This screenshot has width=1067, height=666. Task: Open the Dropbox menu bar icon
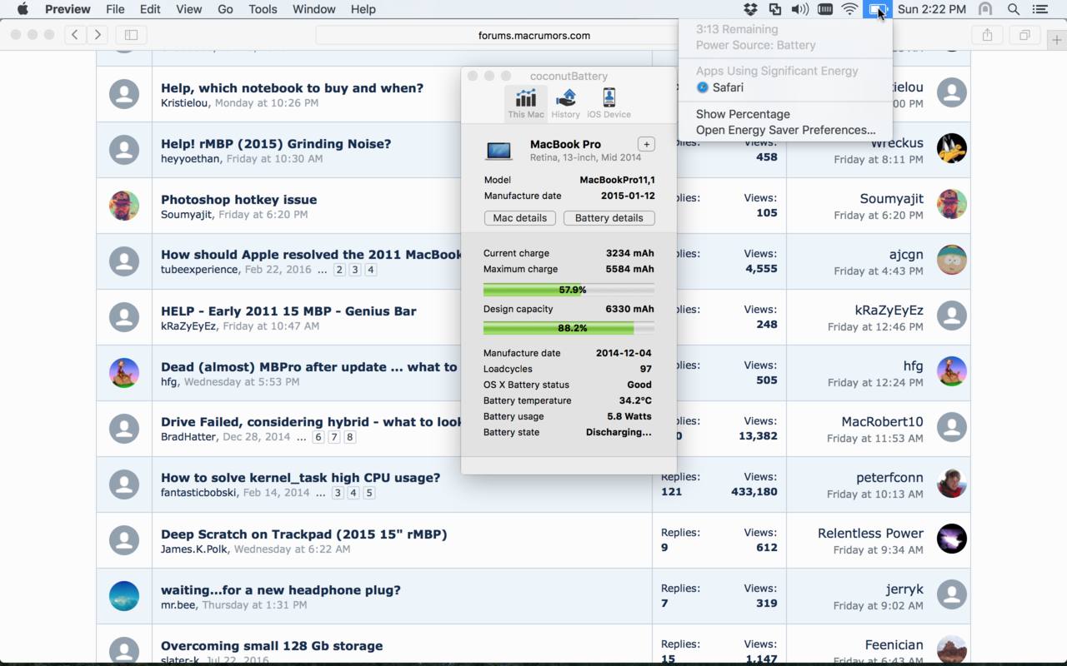(750, 9)
